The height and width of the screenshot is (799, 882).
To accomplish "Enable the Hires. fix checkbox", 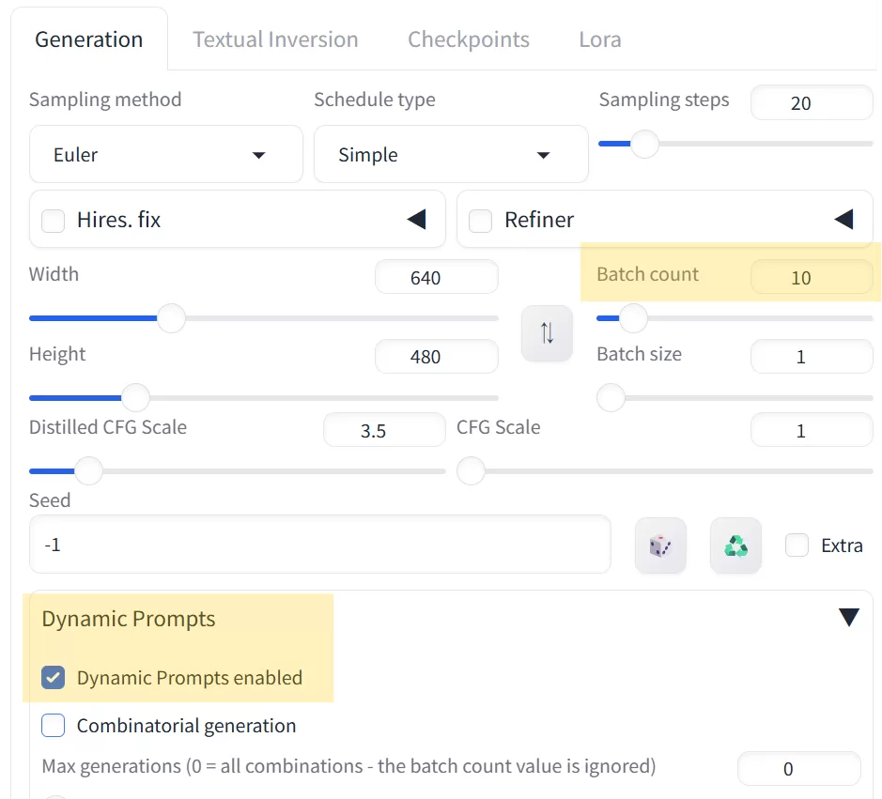I will point(54,220).
